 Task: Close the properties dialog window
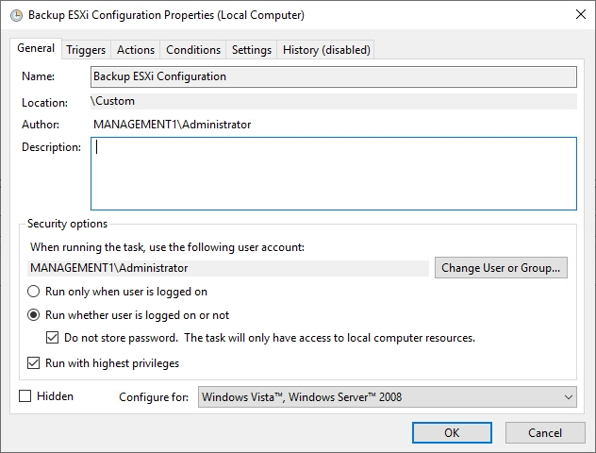577,16
